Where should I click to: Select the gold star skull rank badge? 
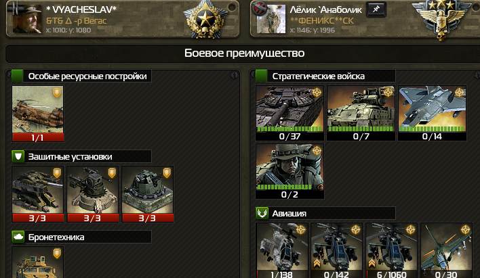[x=205, y=20]
